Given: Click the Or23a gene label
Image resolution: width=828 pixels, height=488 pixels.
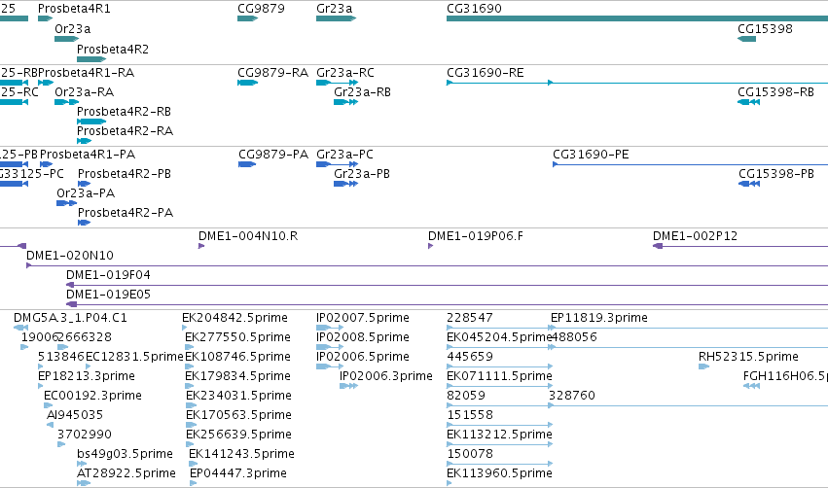Looking at the screenshot, I should pos(72,28).
